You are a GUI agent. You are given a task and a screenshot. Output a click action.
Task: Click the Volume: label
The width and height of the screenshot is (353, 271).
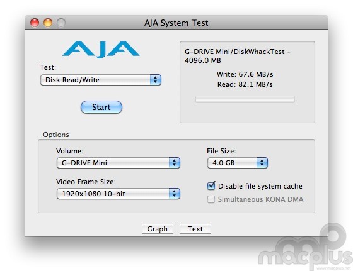pyautogui.click(x=70, y=151)
